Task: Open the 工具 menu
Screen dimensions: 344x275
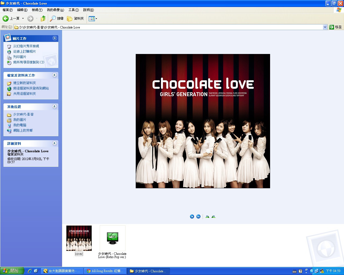Action: click(73, 10)
